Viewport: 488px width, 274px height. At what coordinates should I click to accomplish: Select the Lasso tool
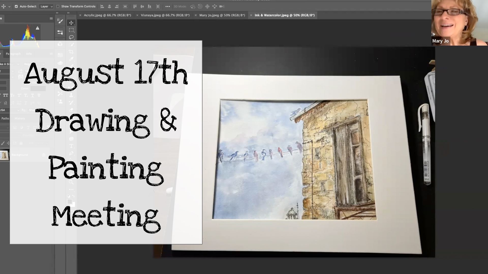point(71,37)
